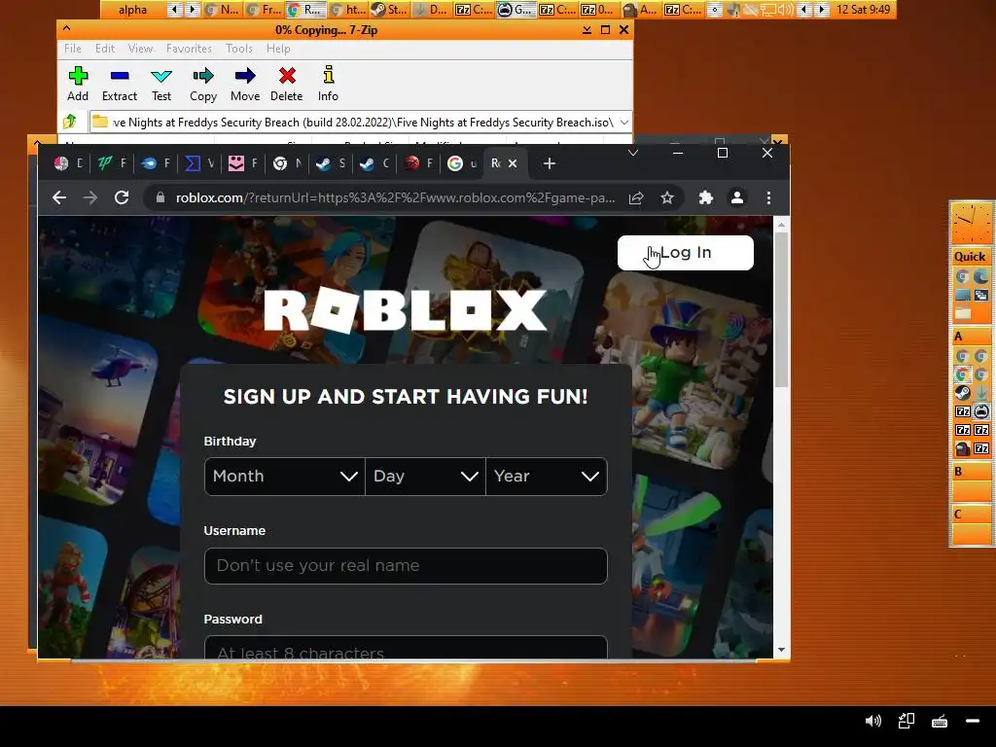Viewport: 996px width, 747px height.
Task: Click the Username input field
Action: (x=406, y=566)
